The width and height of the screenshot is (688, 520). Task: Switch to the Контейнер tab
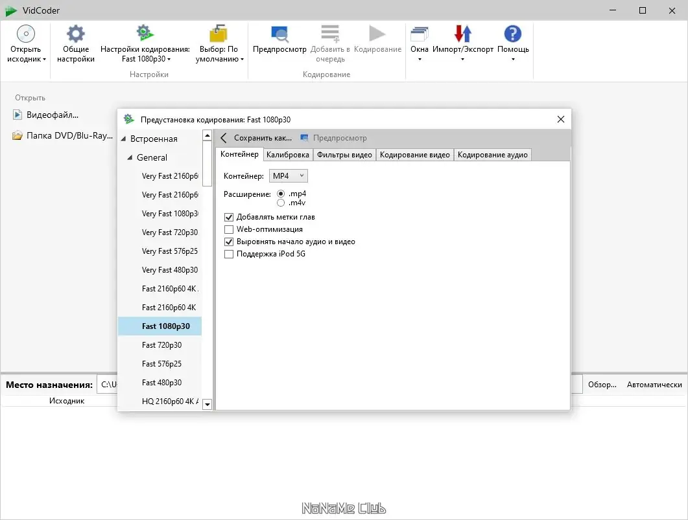[x=239, y=154]
